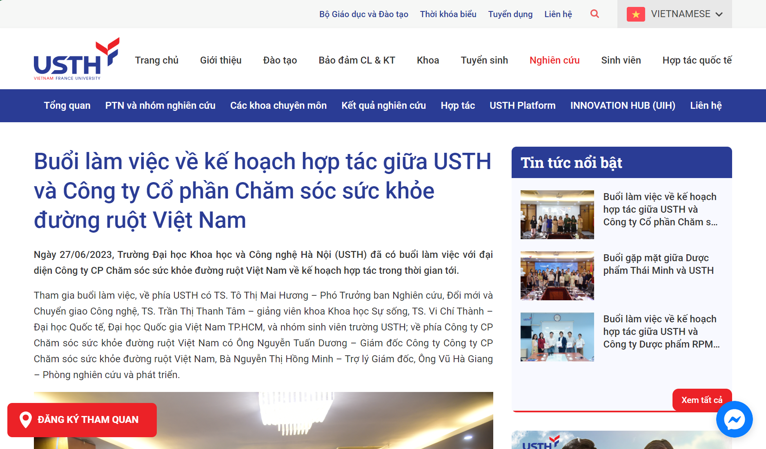Click the meeting room article photo
Image resolution: width=766 pixels, height=449 pixels.
263,420
